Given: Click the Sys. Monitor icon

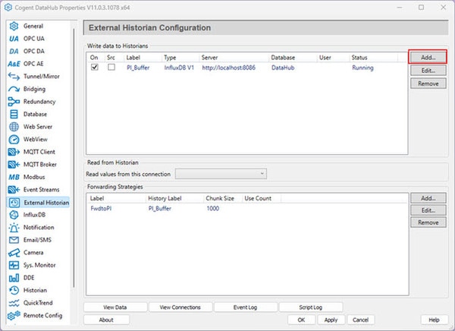Looking at the screenshot, I should pos(14,265).
